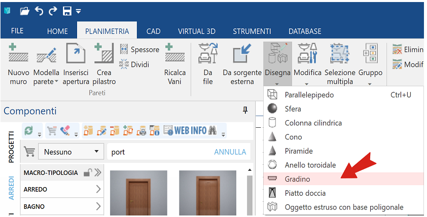Select Piatto doccia menu entry
The width and height of the screenshot is (427, 217).
(344, 193)
